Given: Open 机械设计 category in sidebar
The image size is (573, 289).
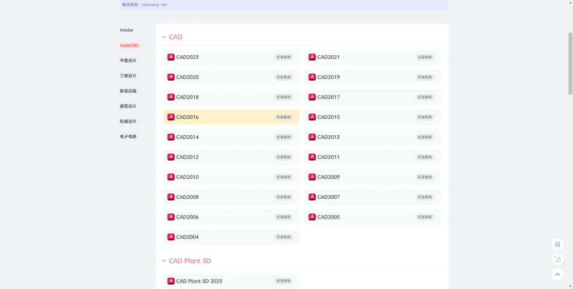Looking at the screenshot, I should pos(128,121).
